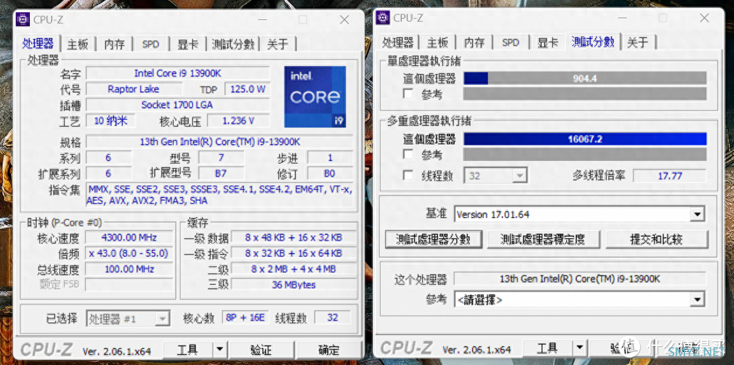
Task: Open 关于 tab in right CPU-Z window
Action: pos(637,42)
